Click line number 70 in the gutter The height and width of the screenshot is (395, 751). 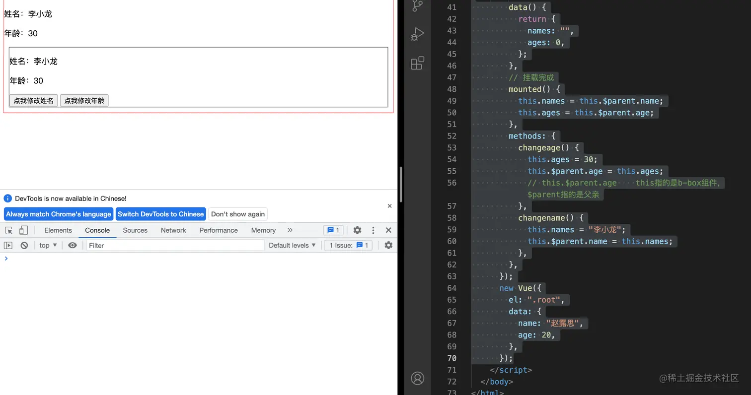[x=451, y=358]
